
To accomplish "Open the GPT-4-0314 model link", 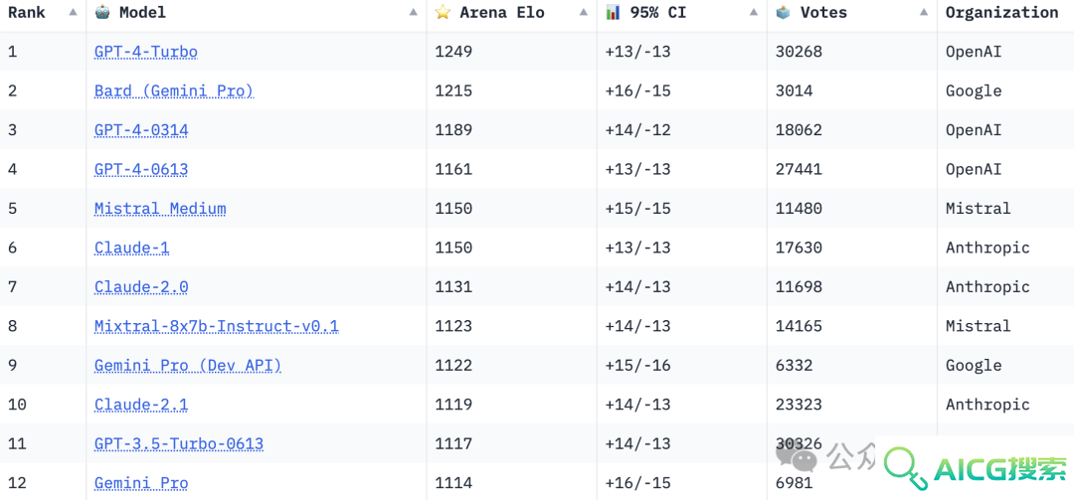I will point(141,130).
